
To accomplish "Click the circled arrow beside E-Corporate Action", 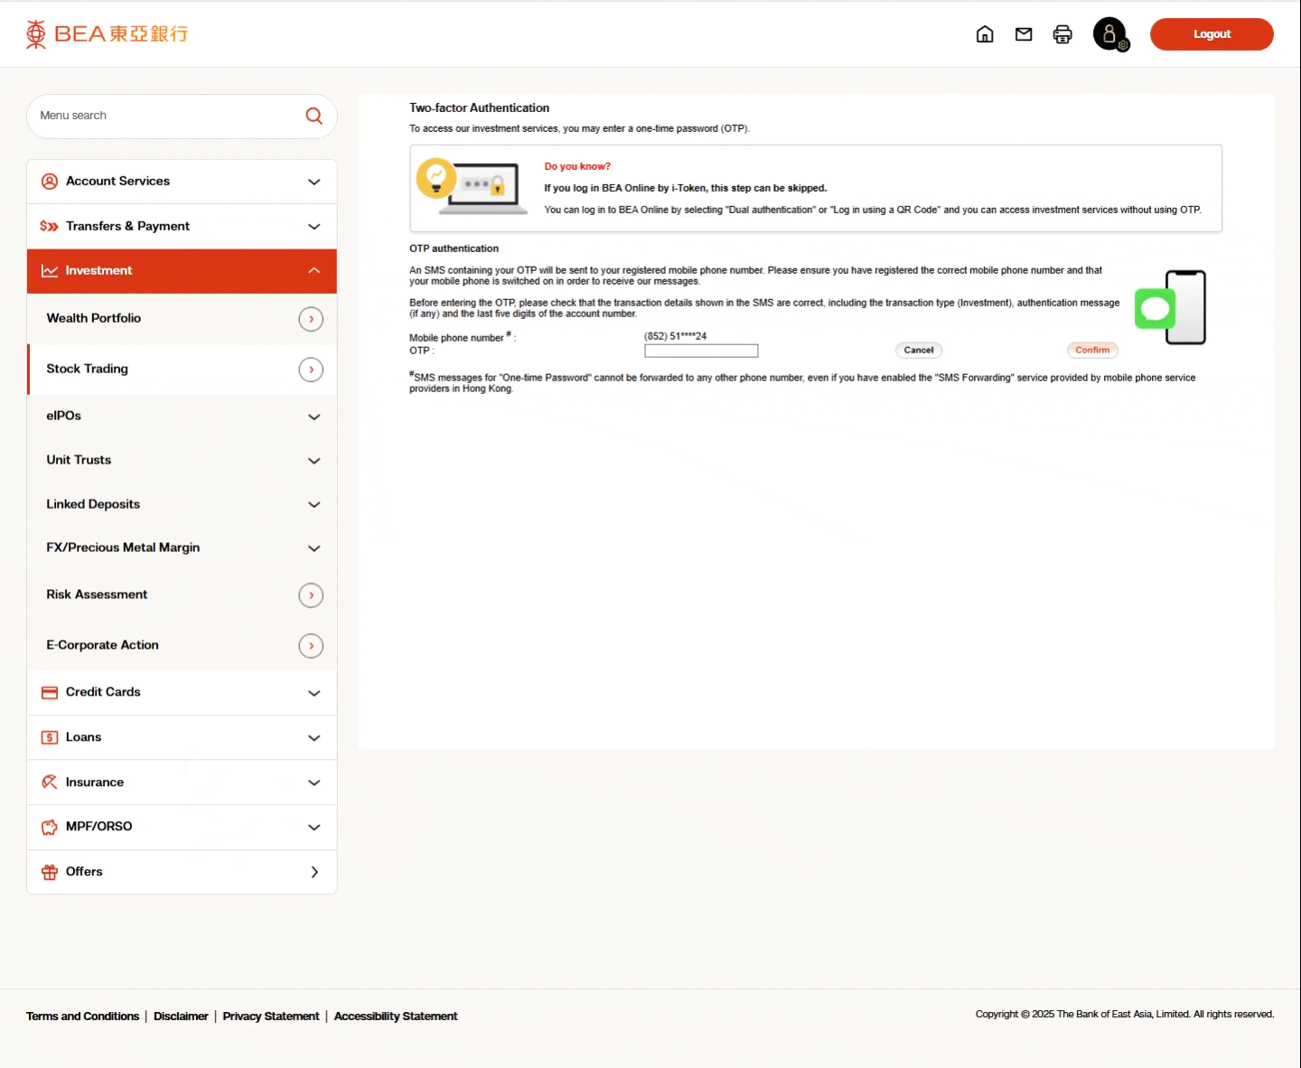I will tap(311, 646).
